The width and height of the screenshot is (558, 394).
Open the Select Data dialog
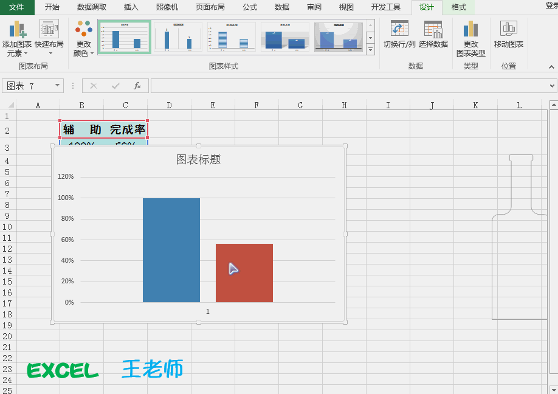tap(433, 35)
